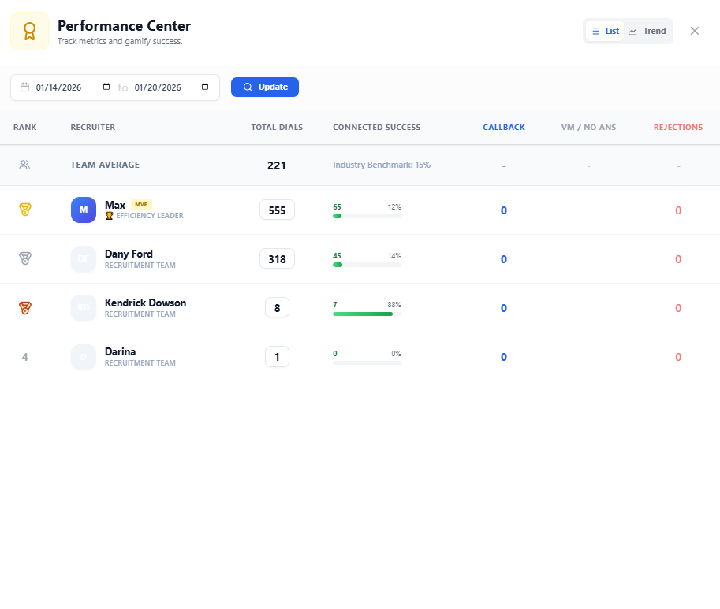Open Max's avatar with the M initial
This screenshot has width=720, height=609.
pyautogui.click(x=84, y=210)
